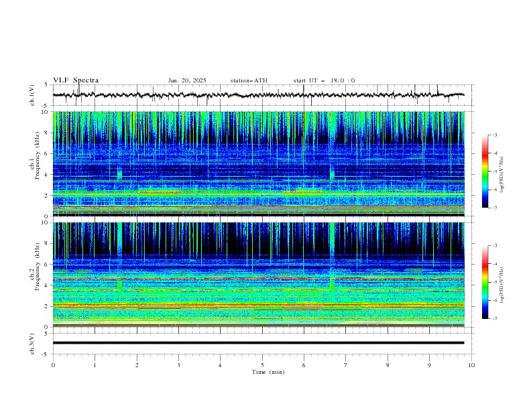The height and width of the screenshot is (410, 531).
Task: Click the time-axis tick label "1"
Action: coord(95,365)
